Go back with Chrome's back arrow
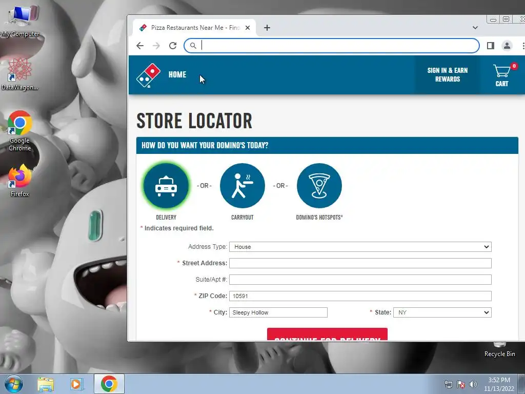The image size is (525, 394). [x=140, y=46]
